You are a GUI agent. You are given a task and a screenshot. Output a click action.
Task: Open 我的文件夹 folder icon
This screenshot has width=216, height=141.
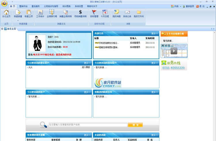point(139,12)
